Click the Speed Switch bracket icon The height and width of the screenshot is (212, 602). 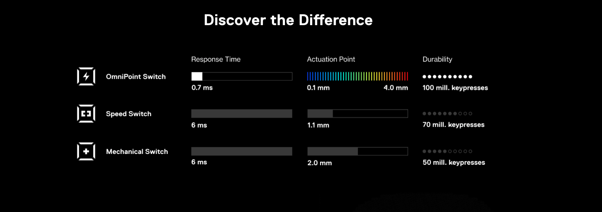(86, 114)
